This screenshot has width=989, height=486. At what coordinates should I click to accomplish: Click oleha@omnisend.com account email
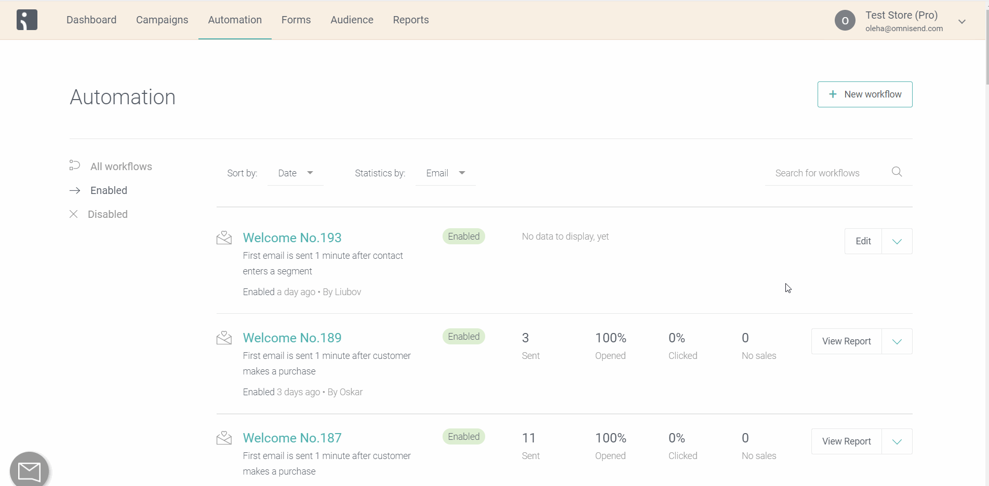click(x=904, y=29)
